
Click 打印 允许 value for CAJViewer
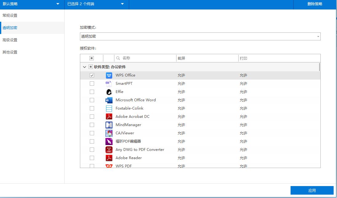coord(244,133)
